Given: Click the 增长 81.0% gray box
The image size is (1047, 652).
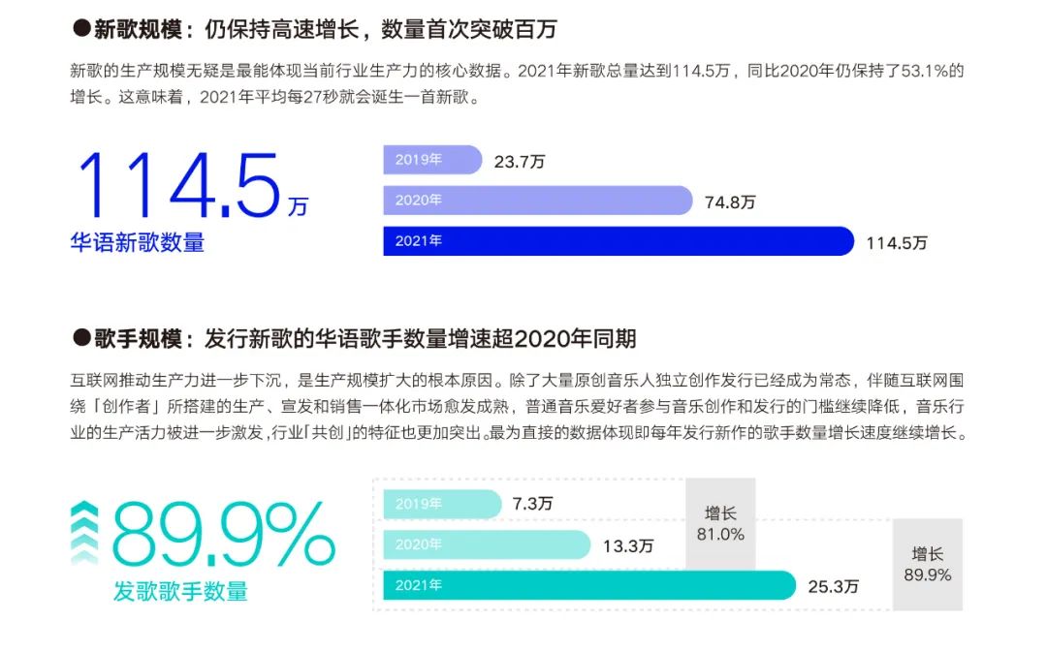Looking at the screenshot, I should [719, 523].
